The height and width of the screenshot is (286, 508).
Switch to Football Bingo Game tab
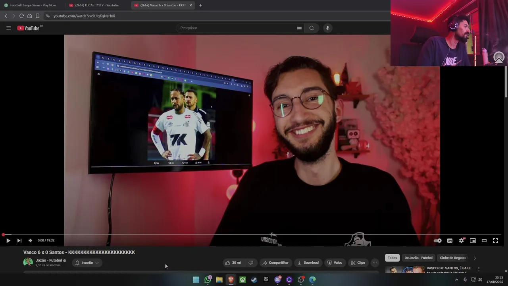click(x=33, y=5)
